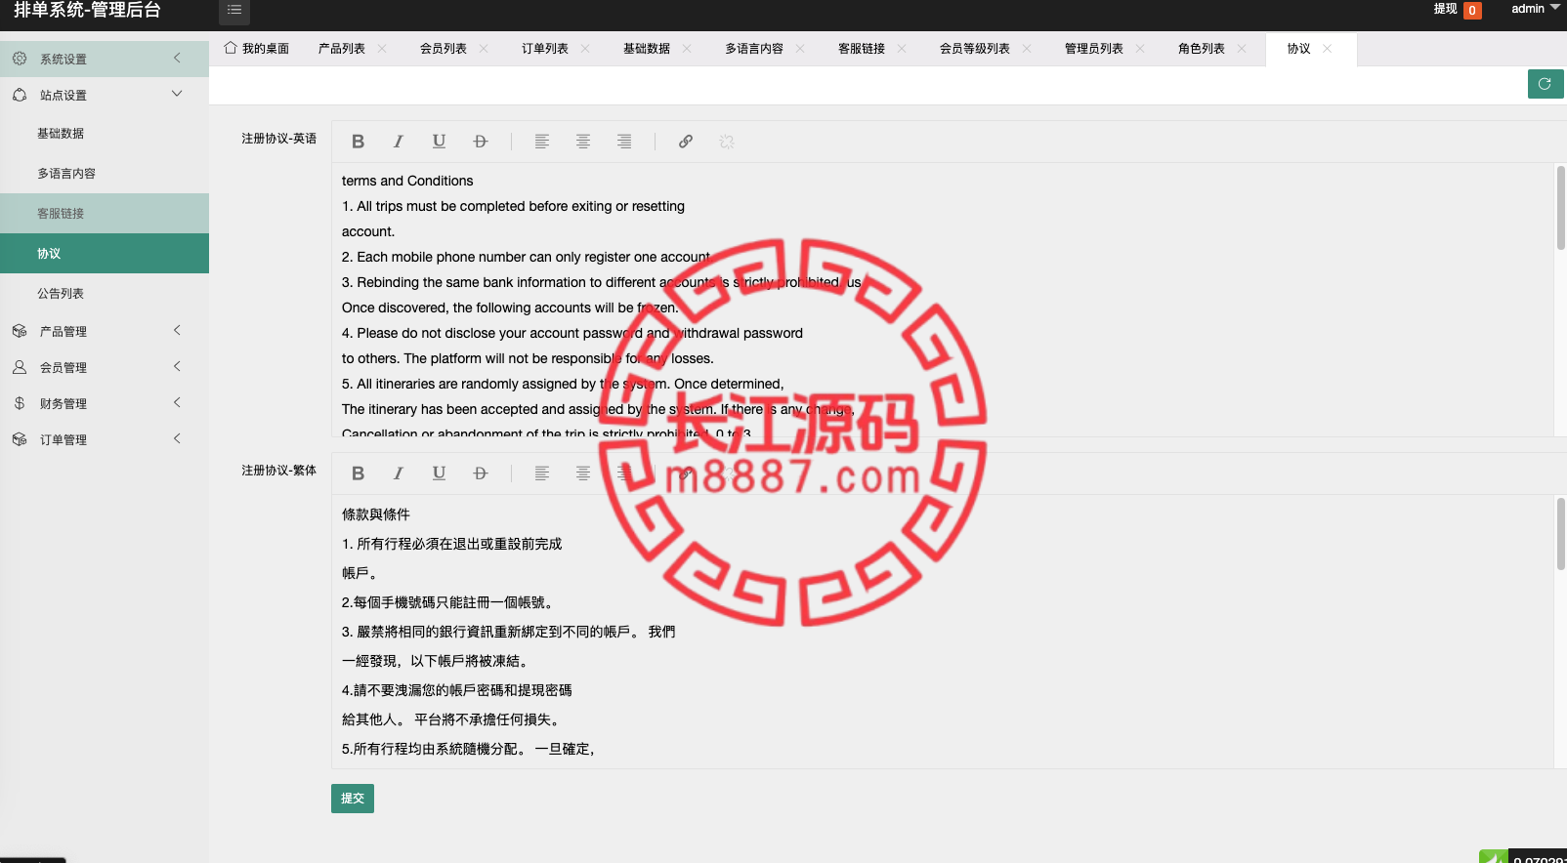Open 基础数据 in the sidebar
The width and height of the screenshot is (1567, 863).
105,134
